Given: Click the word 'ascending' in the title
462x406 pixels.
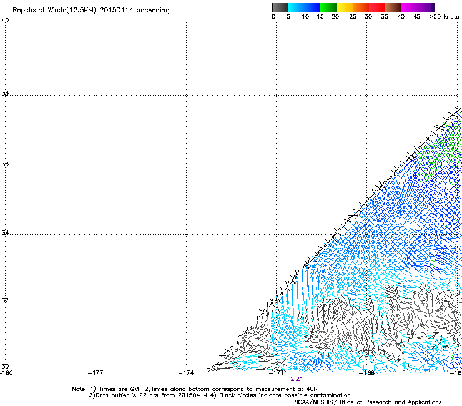Looking at the screenshot, I should pos(153,11).
